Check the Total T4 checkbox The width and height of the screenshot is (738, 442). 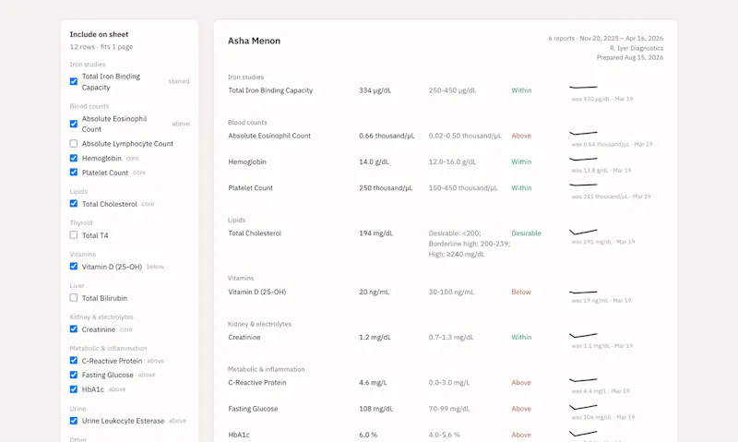point(74,235)
